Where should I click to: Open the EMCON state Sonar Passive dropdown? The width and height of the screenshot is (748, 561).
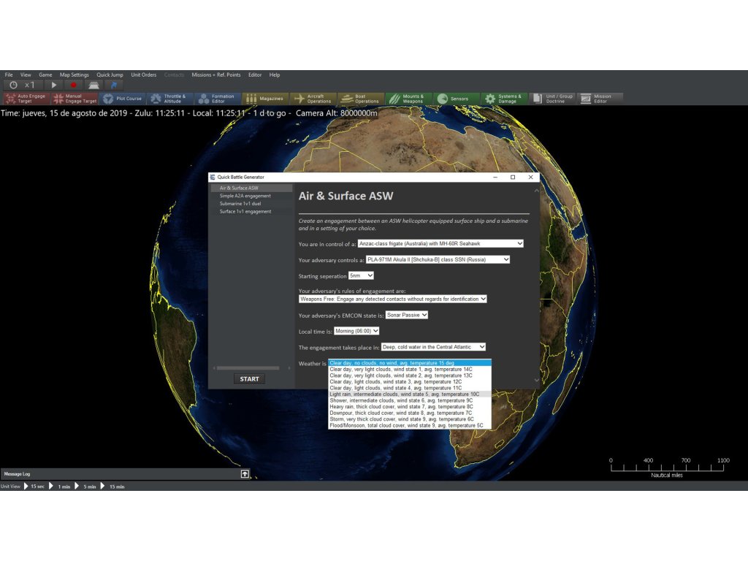tap(406, 315)
